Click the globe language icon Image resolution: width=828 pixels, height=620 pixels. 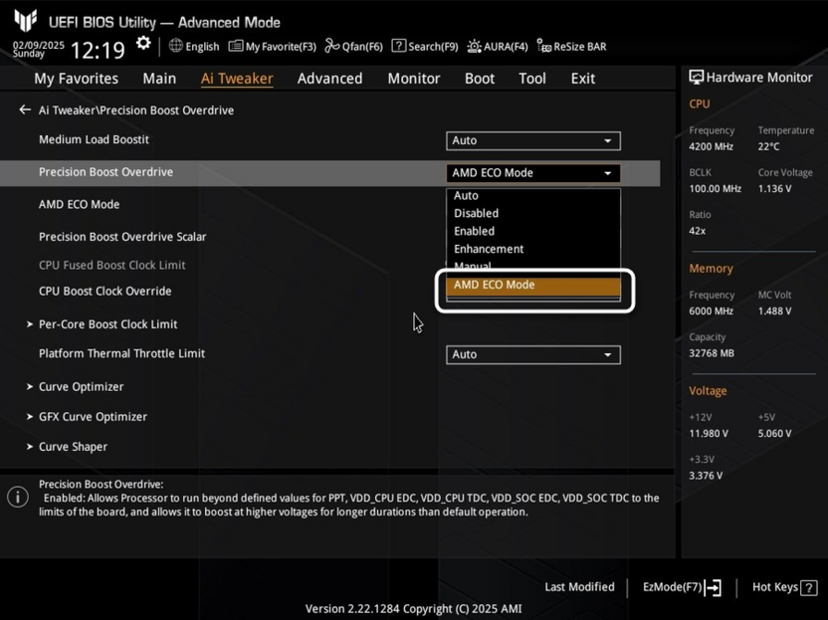[x=176, y=46]
